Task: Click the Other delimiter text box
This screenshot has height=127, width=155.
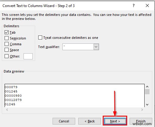Action: (28, 56)
